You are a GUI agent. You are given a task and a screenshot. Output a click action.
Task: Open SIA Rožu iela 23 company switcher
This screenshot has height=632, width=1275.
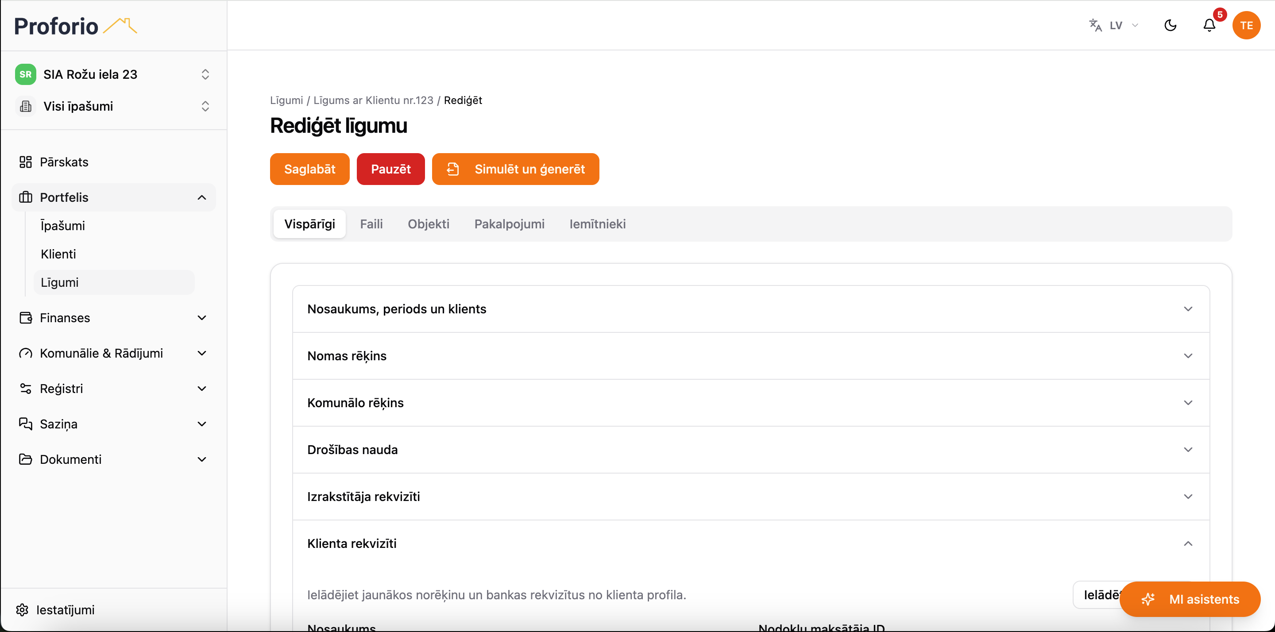pos(114,74)
